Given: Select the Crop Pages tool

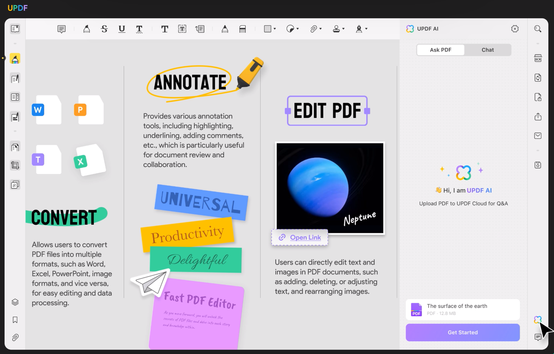Looking at the screenshot, I should (x=15, y=165).
